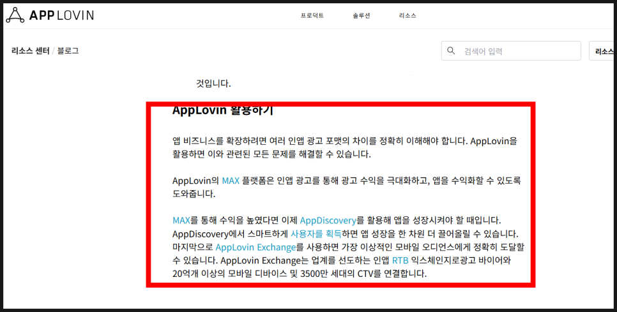Viewport: 617px width, 312px height.
Task: Open the 블로그 breadcrumb link
Action: 68,50
